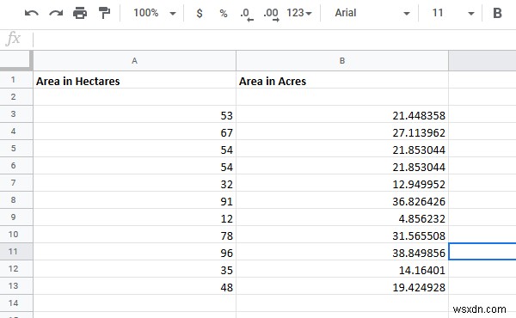
Task: Open the Arial font dropdown
Action: [372, 13]
